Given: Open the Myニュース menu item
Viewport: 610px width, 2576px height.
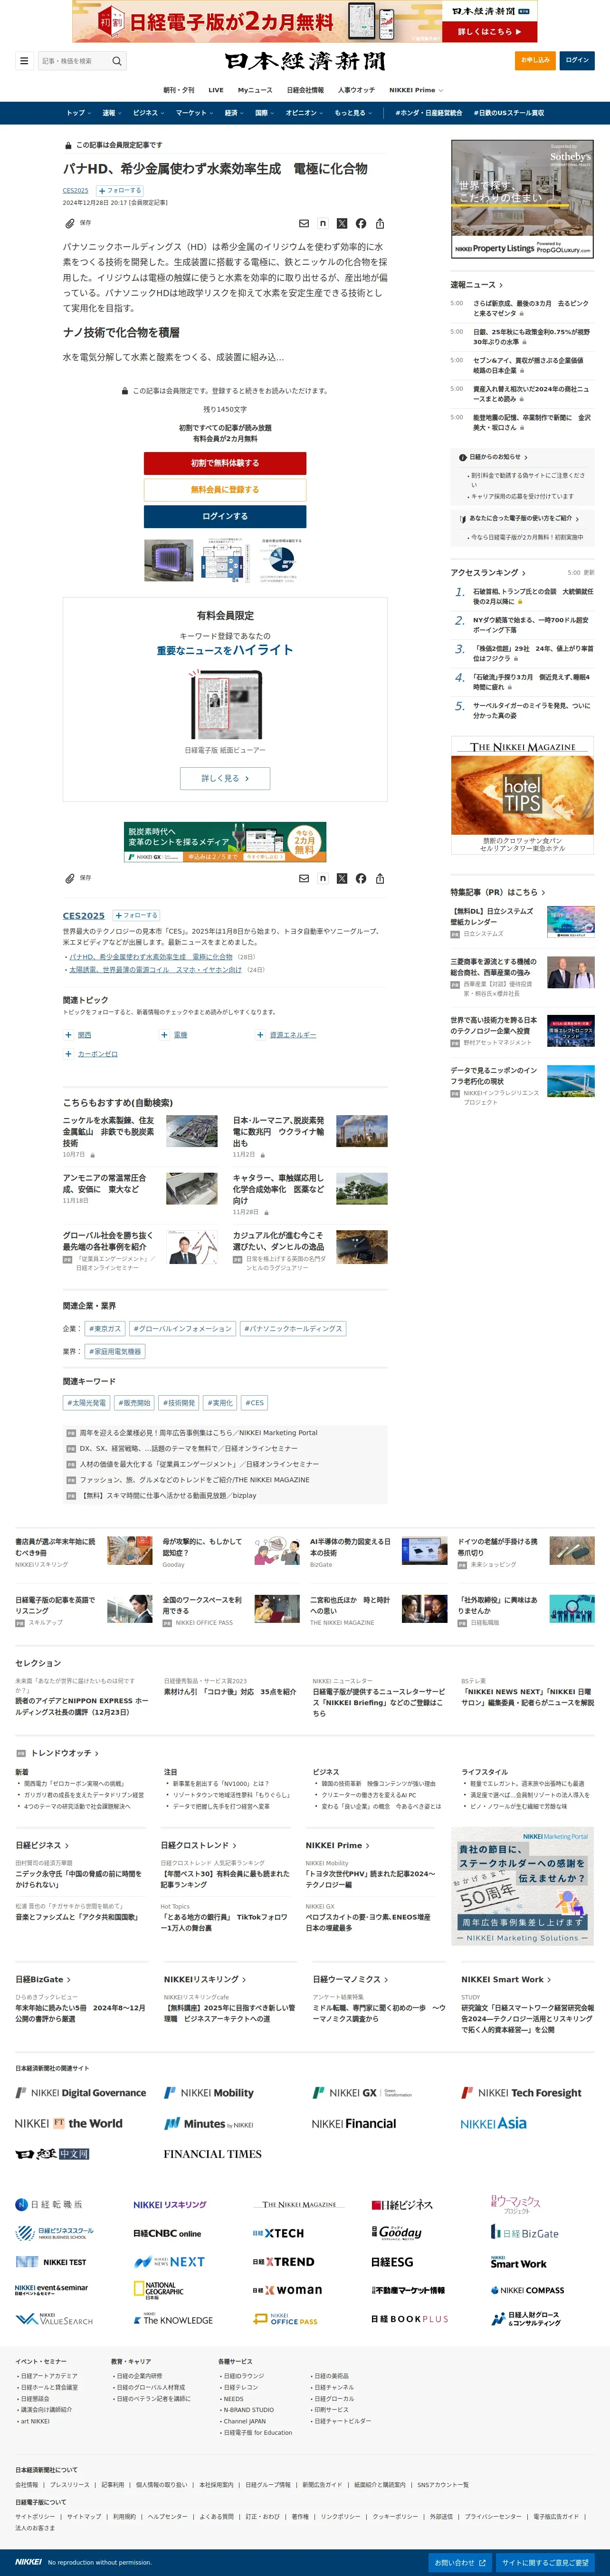Looking at the screenshot, I should point(254,90).
